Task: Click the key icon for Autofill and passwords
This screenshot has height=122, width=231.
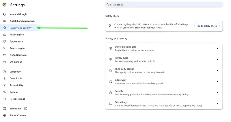Action: tap(5, 21)
